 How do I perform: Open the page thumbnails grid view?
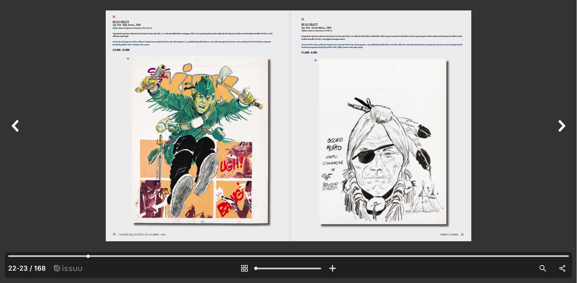pos(244,268)
